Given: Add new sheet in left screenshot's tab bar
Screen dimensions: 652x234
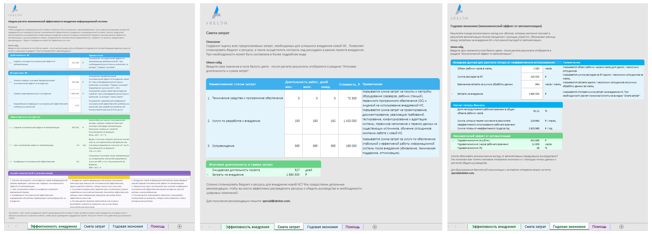Looking at the screenshot, I should 180,226.
